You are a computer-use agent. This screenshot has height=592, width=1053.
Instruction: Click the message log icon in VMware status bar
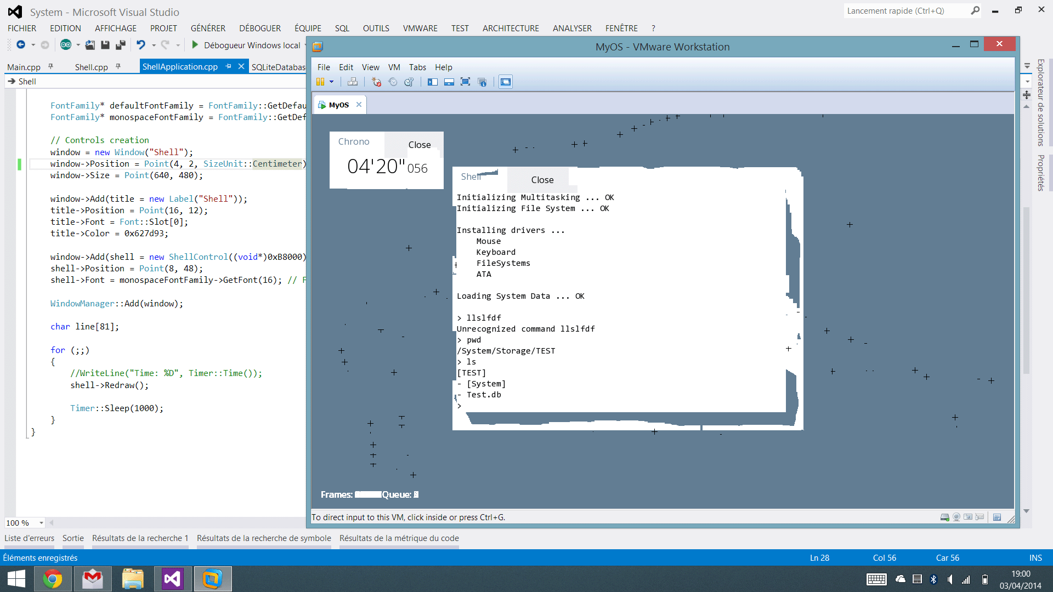(997, 517)
